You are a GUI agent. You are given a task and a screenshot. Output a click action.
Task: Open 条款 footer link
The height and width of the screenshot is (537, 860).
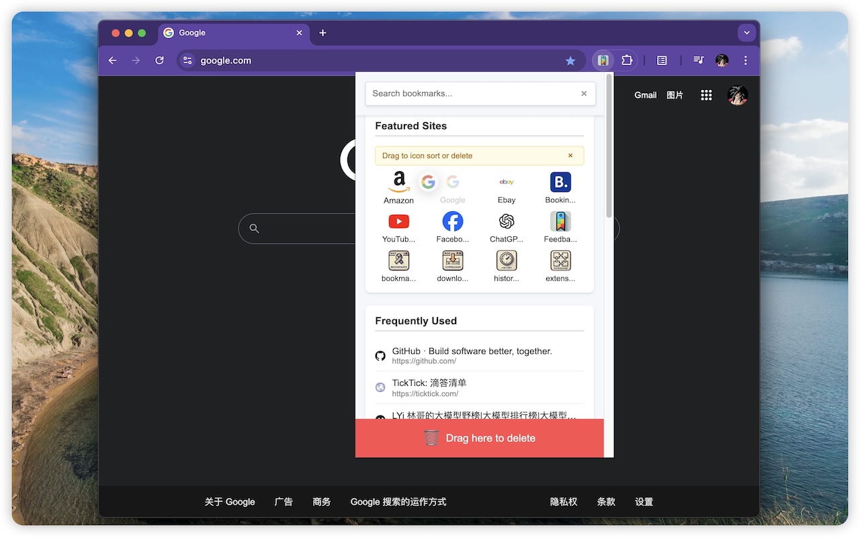[606, 501]
